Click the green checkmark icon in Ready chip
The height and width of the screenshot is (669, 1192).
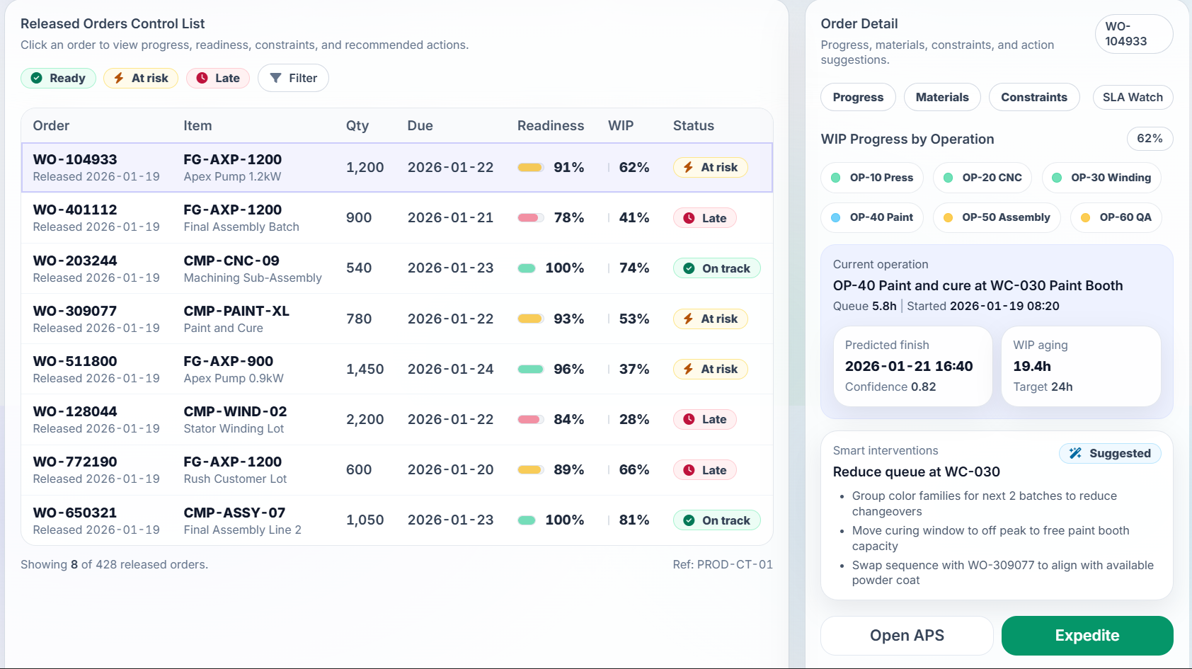click(x=37, y=79)
